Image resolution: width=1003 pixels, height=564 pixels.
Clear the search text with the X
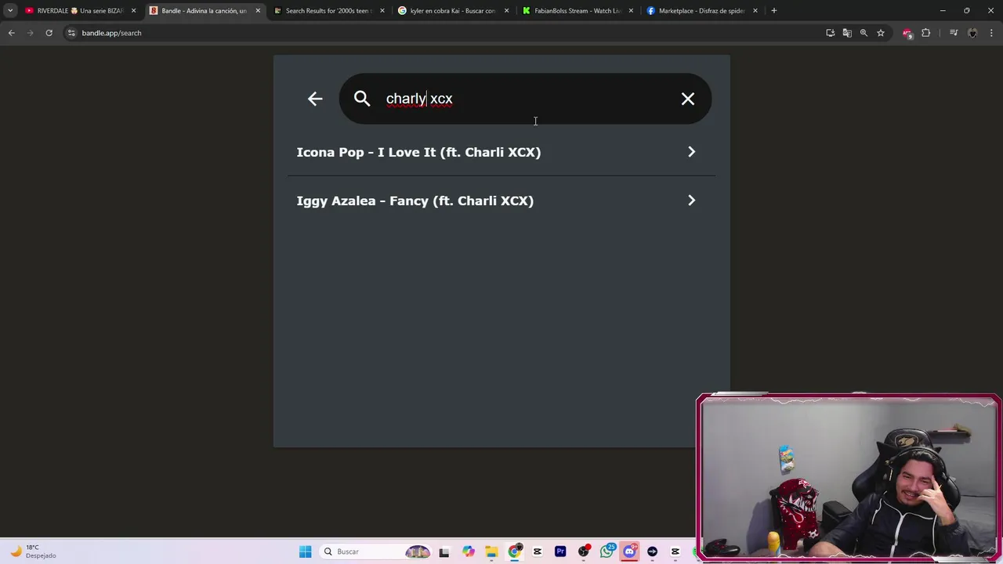pyautogui.click(x=688, y=99)
